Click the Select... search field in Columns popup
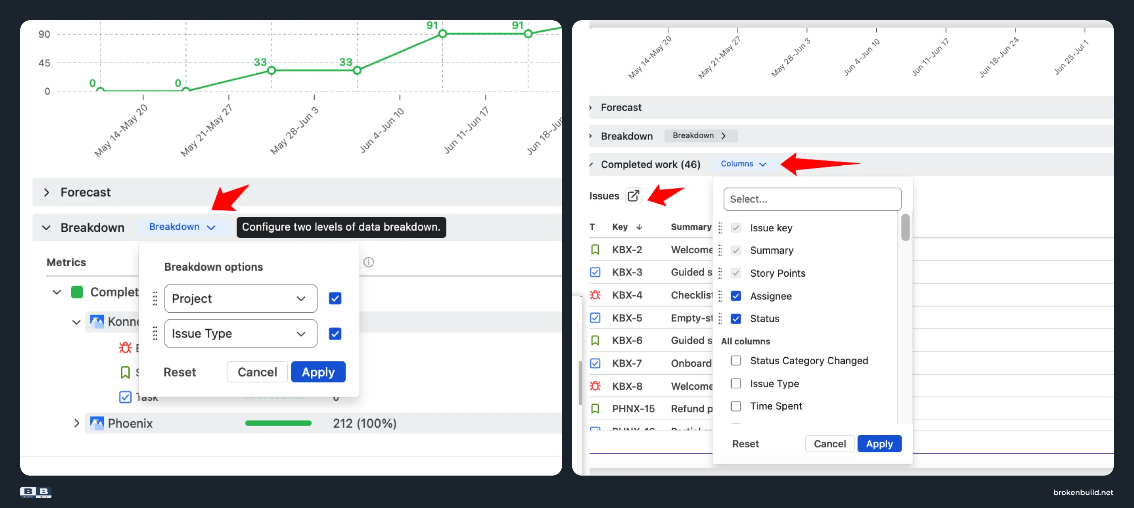This screenshot has width=1134, height=508. [812, 199]
